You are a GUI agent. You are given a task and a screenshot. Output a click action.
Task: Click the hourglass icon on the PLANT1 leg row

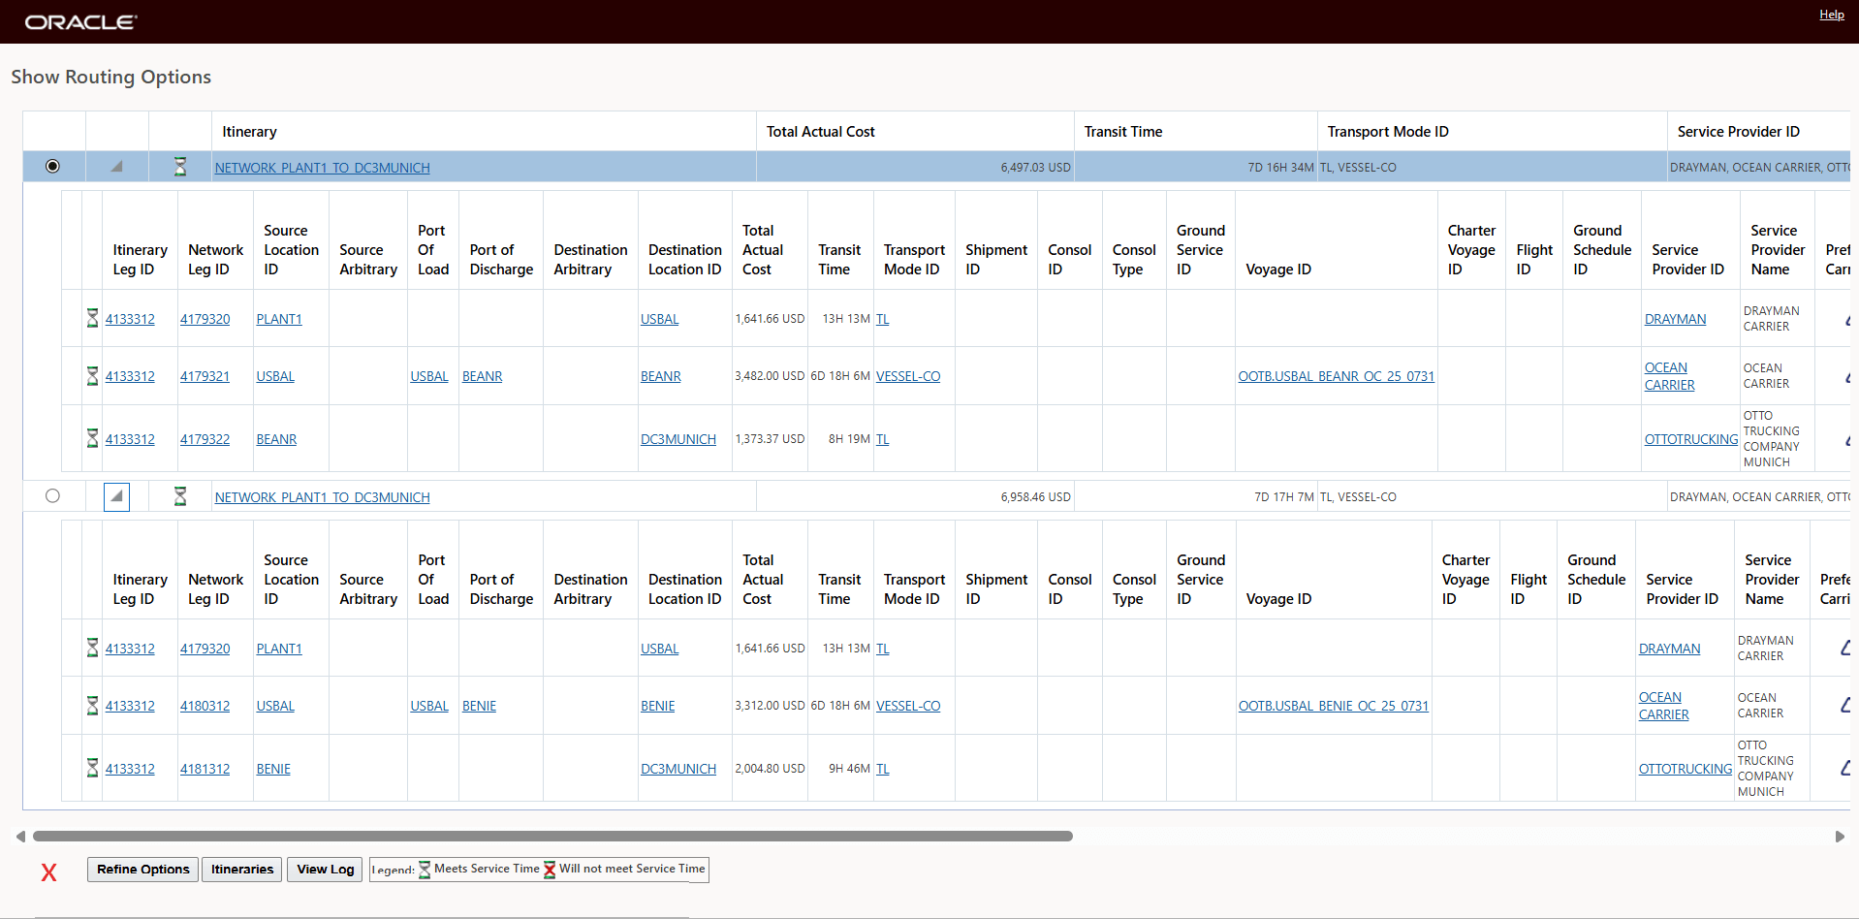[91, 318]
